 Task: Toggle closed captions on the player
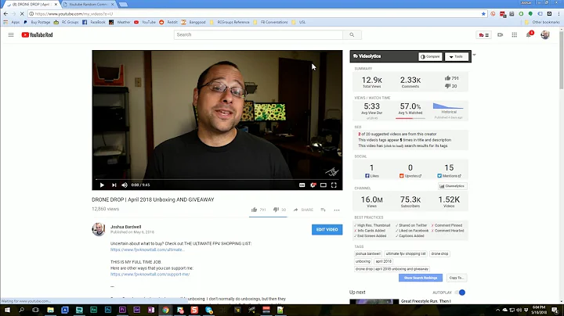coord(302,185)
